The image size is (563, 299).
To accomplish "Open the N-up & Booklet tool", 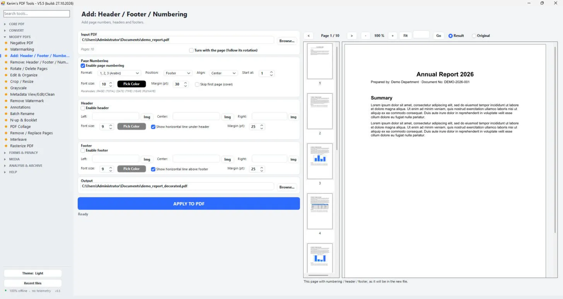I will (24, 120).
